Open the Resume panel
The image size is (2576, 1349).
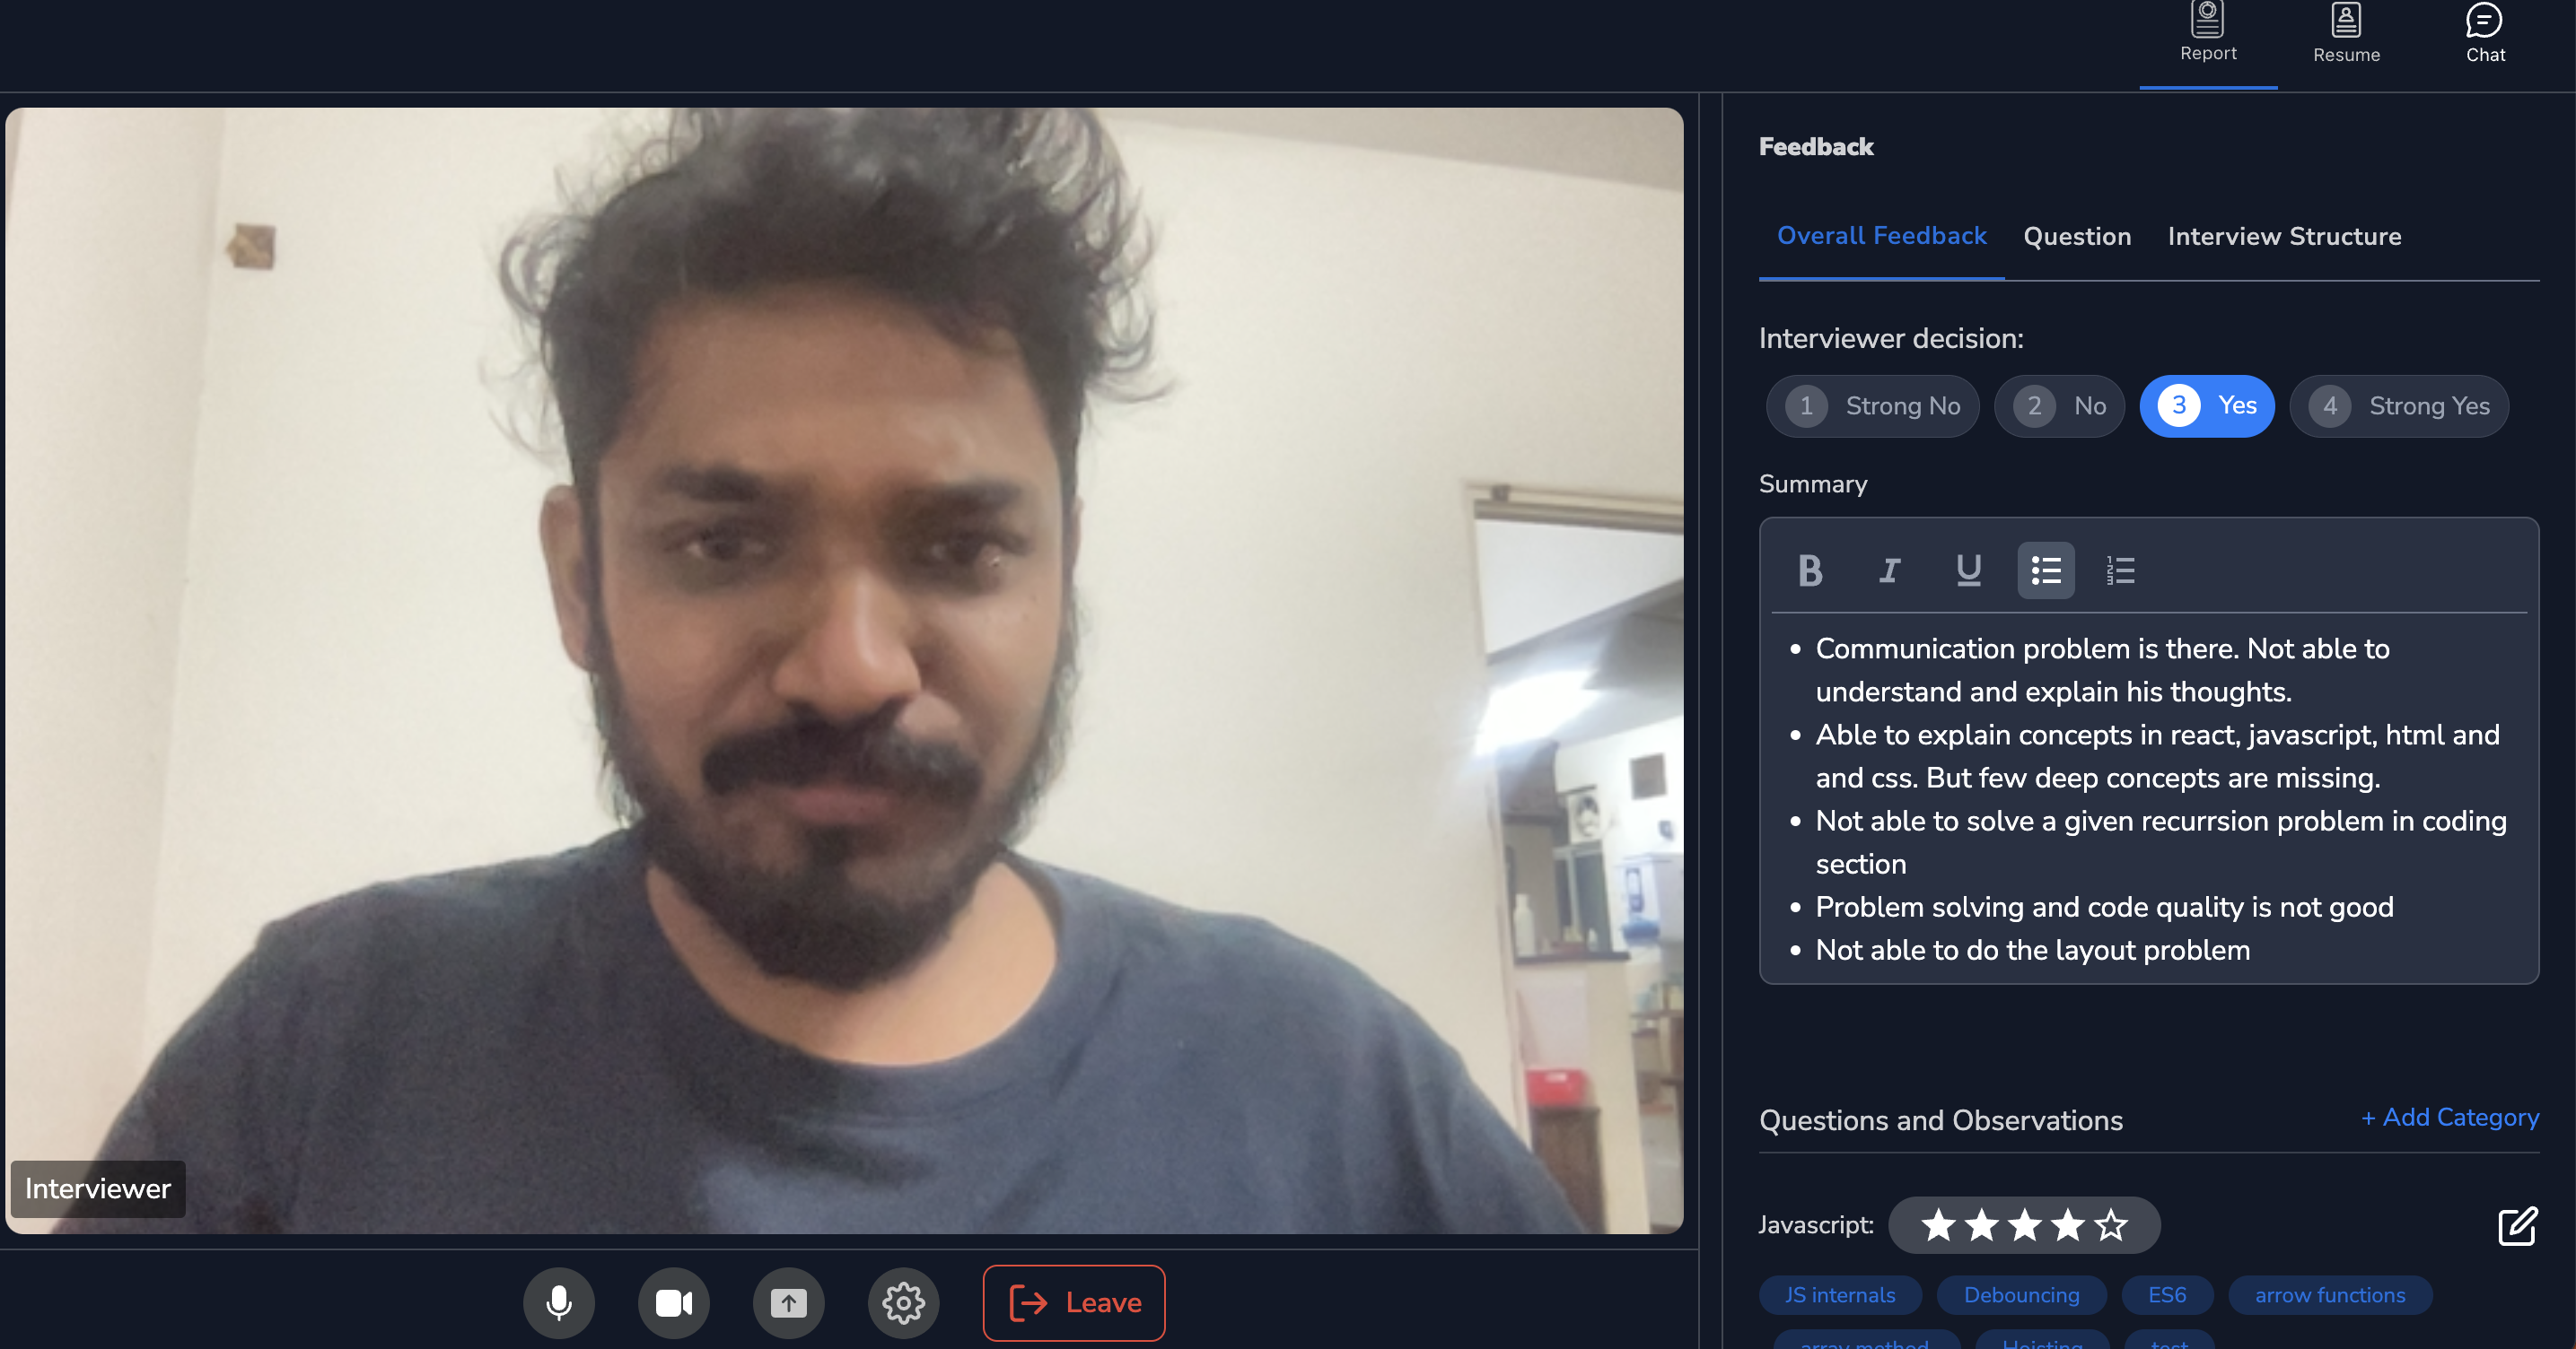(x=2345, y=34)
